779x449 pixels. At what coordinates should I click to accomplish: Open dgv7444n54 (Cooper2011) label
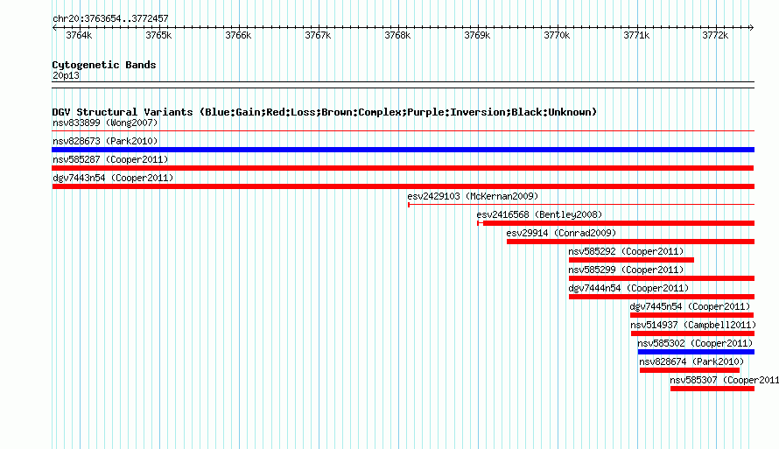click(x=628, y=288)
